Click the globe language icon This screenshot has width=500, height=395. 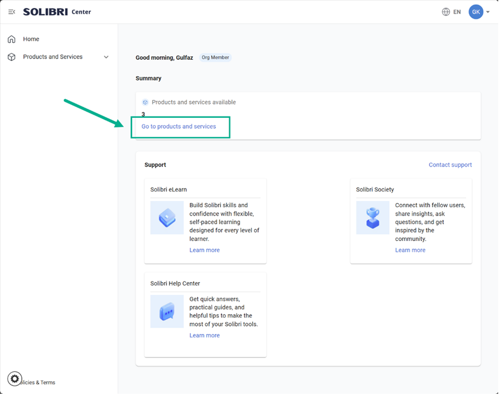[x=446, y=12]
